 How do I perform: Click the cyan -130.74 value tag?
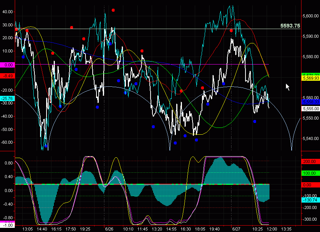tap(310, 200)
